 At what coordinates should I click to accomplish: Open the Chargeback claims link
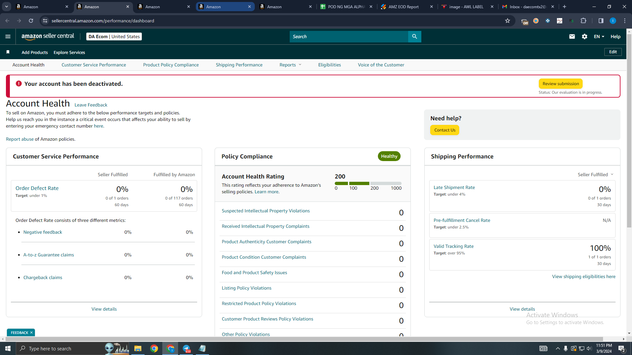tap(43, 277)
